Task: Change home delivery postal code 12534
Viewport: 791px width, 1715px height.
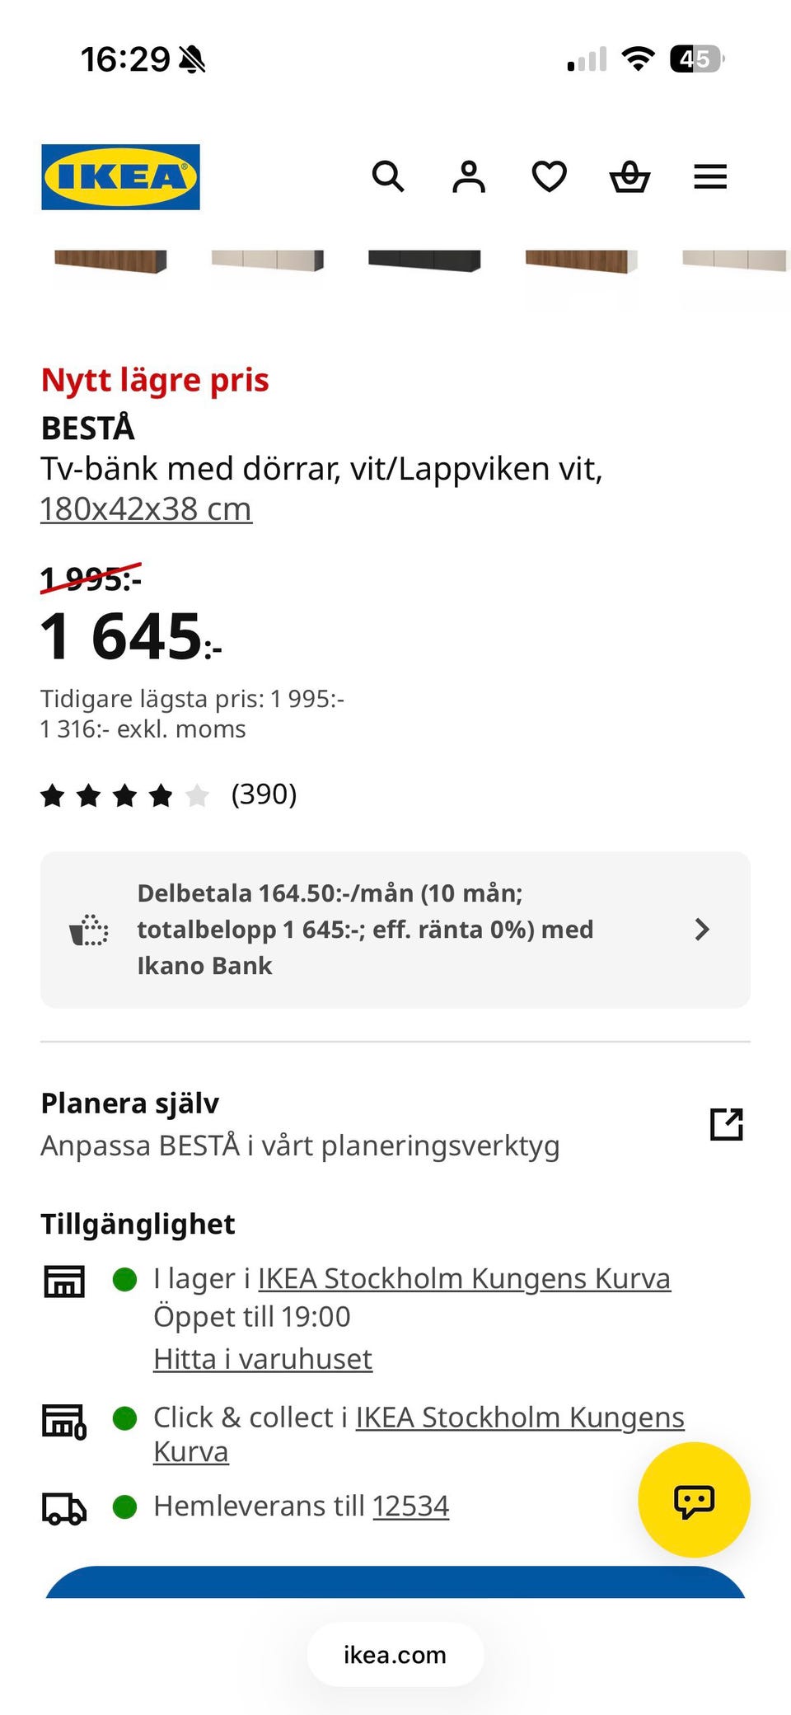Action: (x=410, y=1506)
